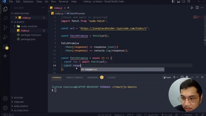Click the index.js breadcrumb segment
The image size is (206, 116).
click(x=59, y=14)
